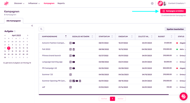Open the PR Campaign UK campaign
The height and width of the screenshot is (103, 190).
pos(49,68)
